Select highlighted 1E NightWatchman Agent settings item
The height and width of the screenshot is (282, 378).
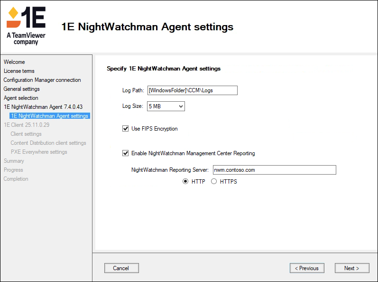click(49, 116)
